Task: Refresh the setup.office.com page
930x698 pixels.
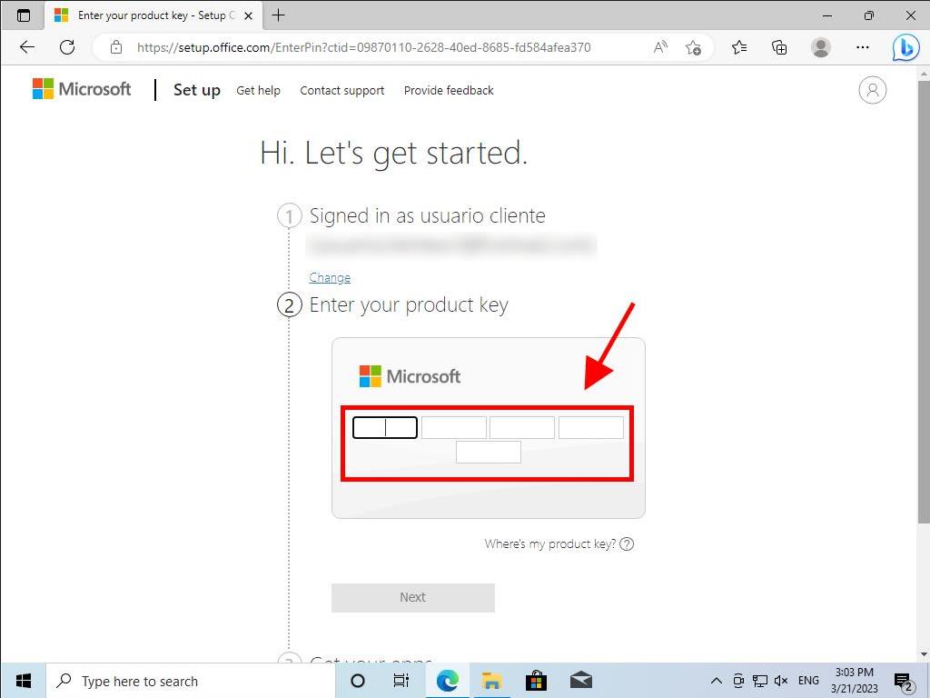Action: point(67,47)
